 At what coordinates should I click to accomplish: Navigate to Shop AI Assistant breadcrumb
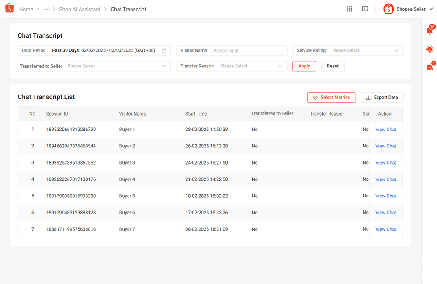(x=80, y=9)
